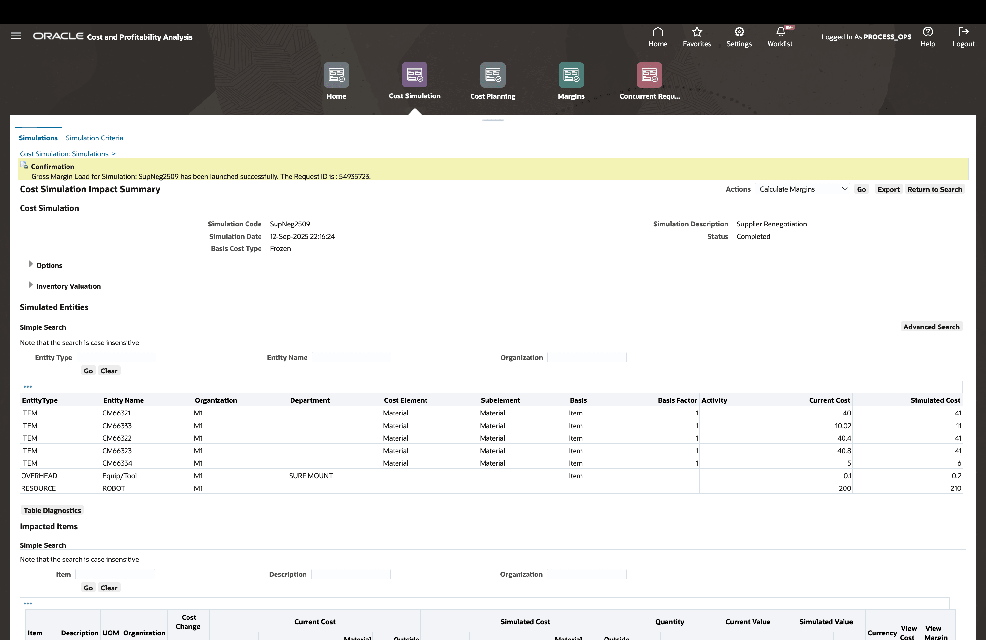Viewport: 986px width, 640px height.
Task: Click the Logout icon
Action: 963,32
